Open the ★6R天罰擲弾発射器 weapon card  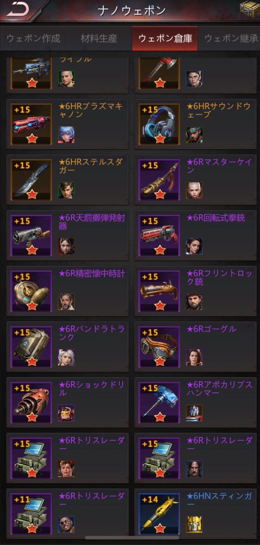point(68,235)
